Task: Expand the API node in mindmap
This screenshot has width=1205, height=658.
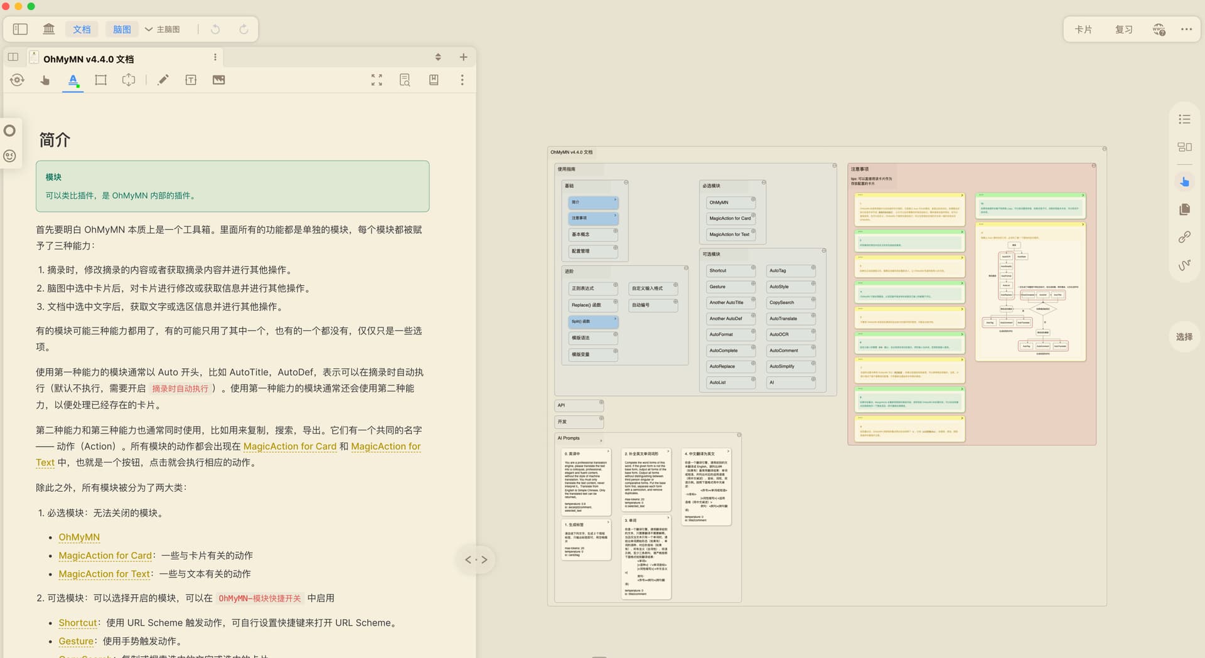Action: pyautogui.click(x=601, y=402)
